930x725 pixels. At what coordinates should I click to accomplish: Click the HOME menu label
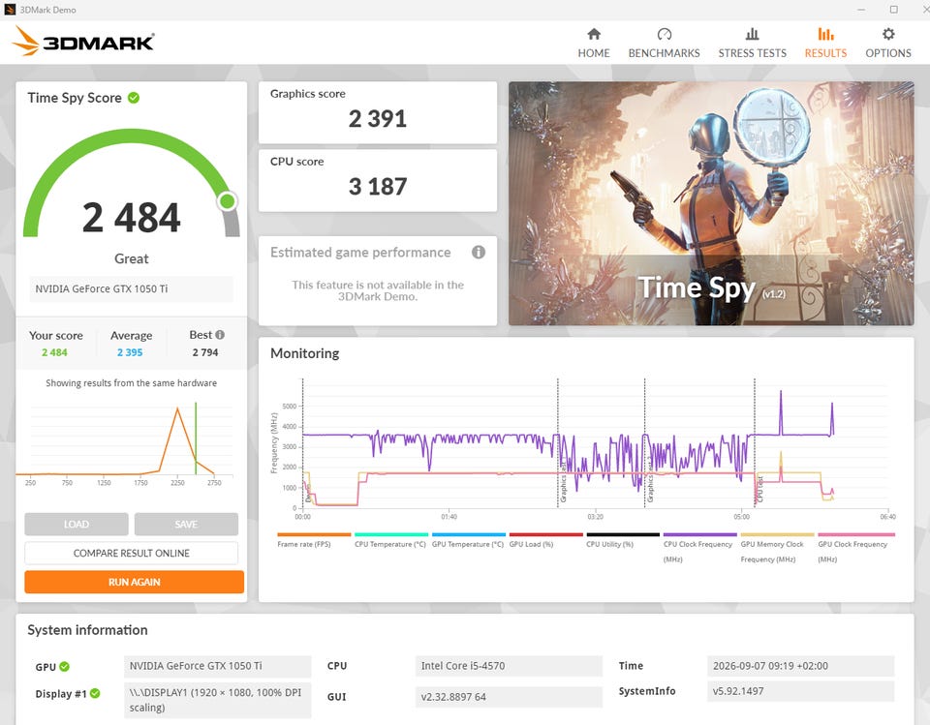(594, 53)
